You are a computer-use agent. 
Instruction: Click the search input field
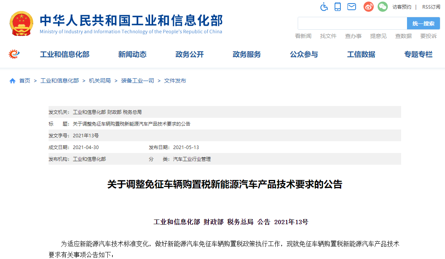[352, 23]
